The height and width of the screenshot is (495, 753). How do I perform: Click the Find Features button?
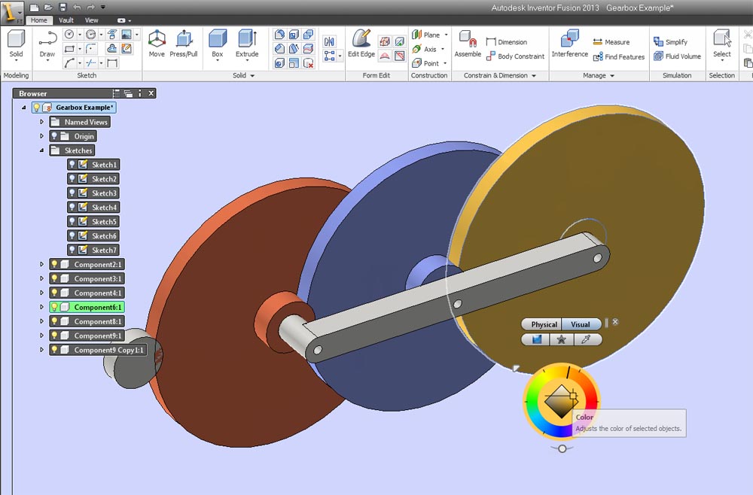pos(618,56)
